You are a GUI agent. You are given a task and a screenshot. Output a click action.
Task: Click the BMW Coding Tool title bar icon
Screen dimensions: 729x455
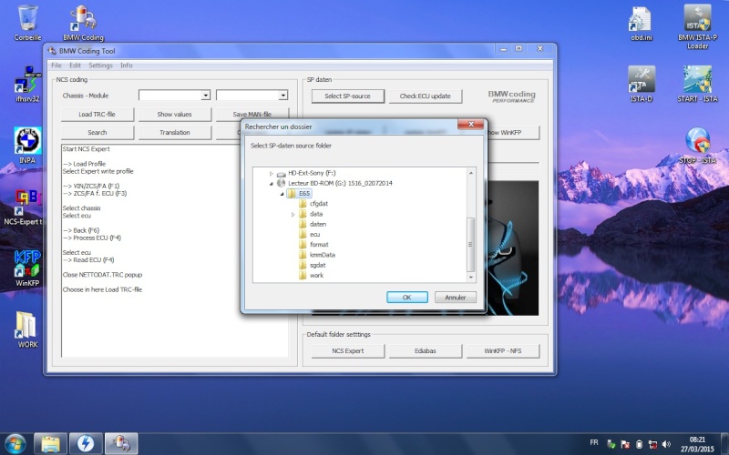52,51
